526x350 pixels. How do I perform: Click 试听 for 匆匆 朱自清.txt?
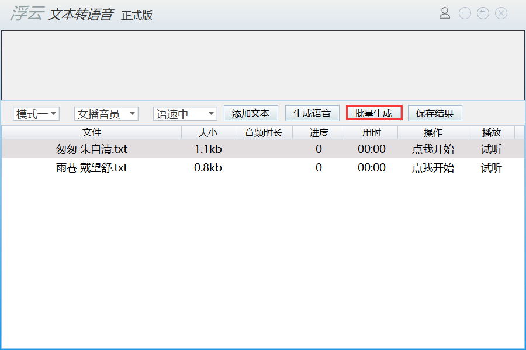pyautogui.click(x=491, y=149)
